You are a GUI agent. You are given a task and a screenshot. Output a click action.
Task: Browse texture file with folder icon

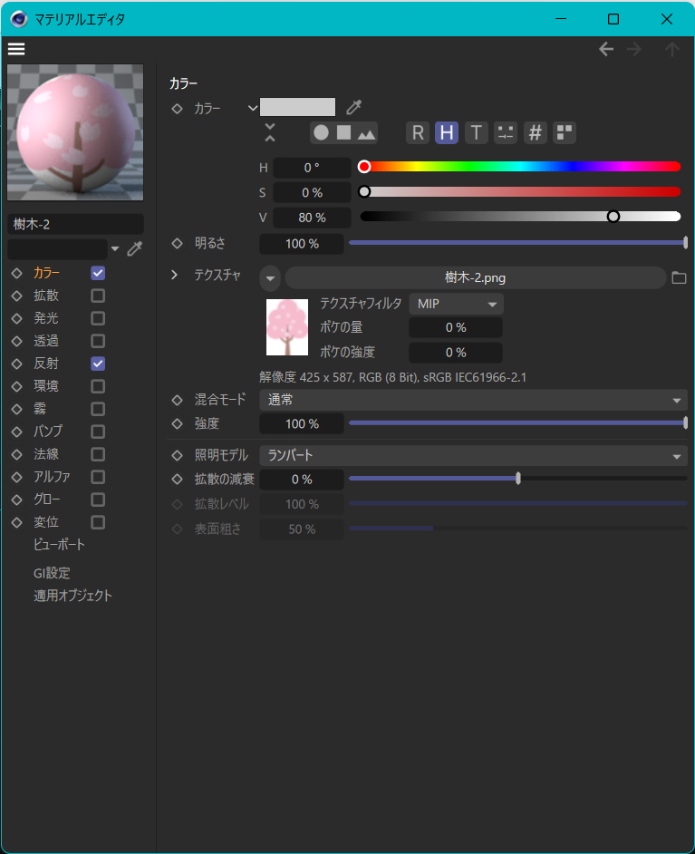click(679, 277)
